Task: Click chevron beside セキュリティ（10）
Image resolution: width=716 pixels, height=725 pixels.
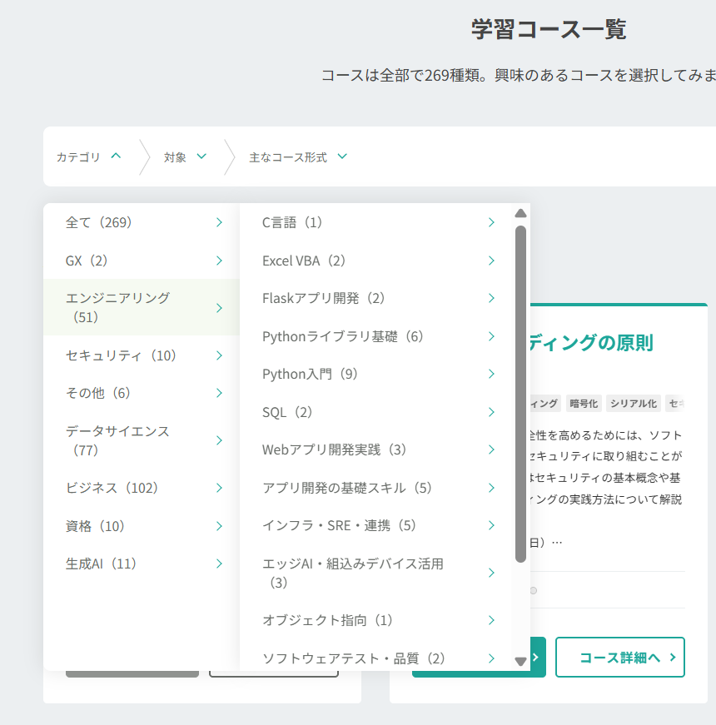Action: point(219,355)
